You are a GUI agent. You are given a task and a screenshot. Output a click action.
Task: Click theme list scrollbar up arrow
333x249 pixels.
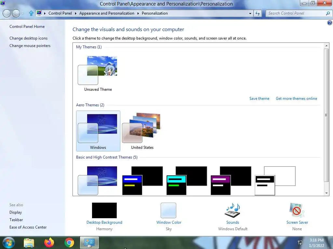(326, 46)
